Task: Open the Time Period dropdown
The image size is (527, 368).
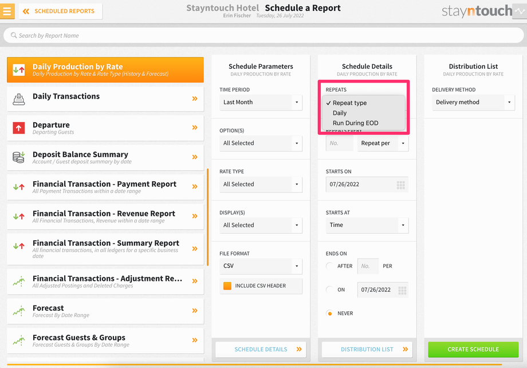Action: pos(261,102)
